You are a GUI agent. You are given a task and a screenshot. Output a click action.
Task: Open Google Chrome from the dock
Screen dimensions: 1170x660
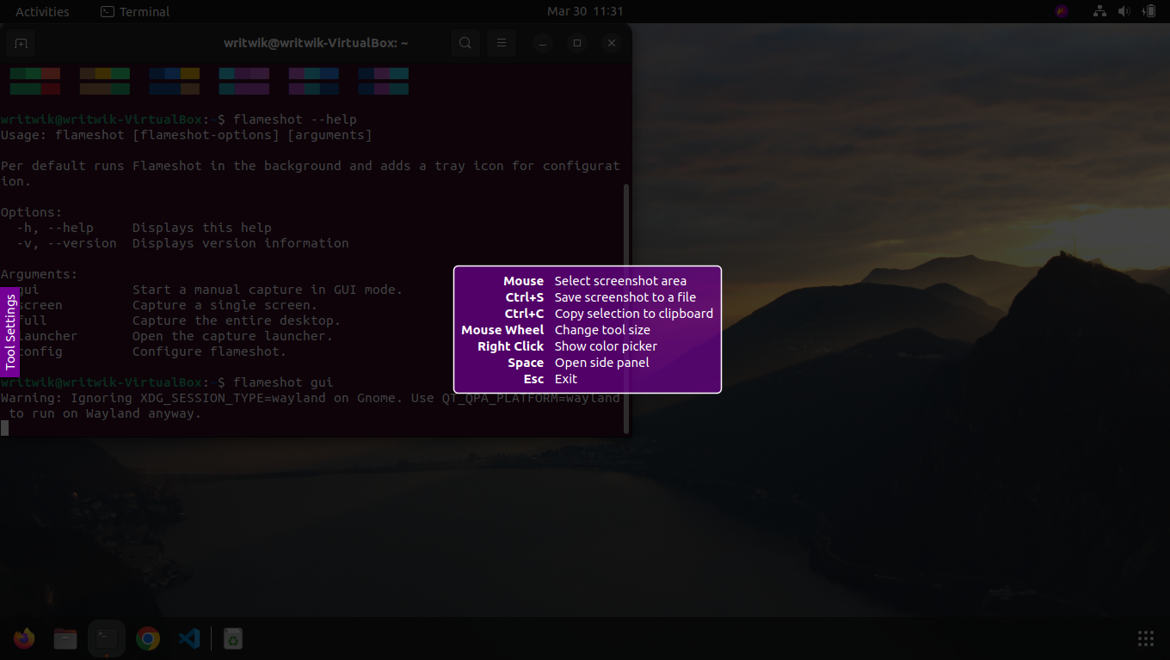coord(147,639)
